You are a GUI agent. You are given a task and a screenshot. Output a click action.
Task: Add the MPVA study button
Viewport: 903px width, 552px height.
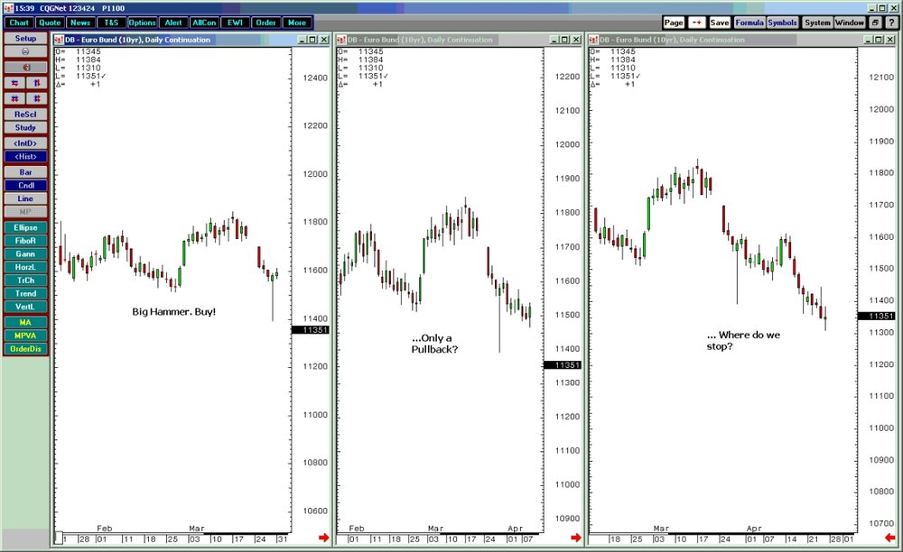click(25, 336)
